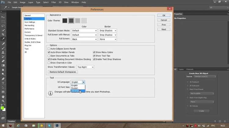Select the Brush tool

(3, 48)
